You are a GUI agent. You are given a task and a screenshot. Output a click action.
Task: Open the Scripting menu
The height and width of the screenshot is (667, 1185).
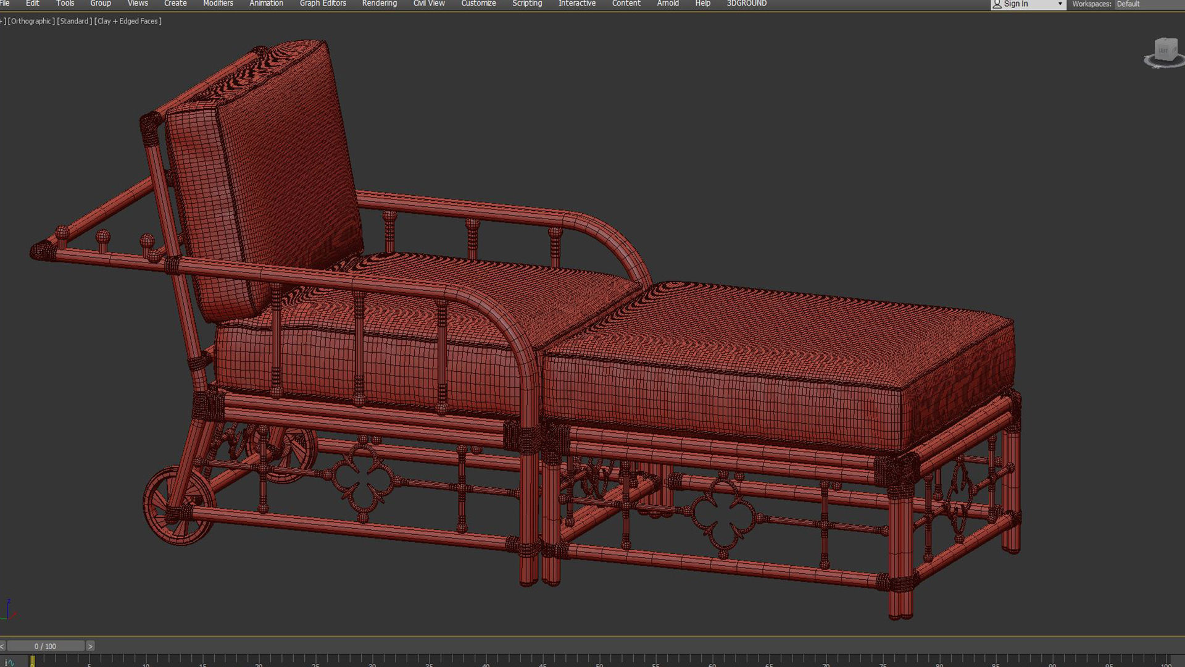(527, 4)
